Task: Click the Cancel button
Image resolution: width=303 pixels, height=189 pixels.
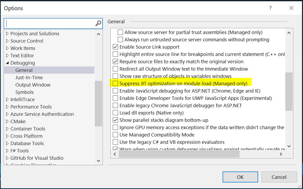Action: pos(279,177)
